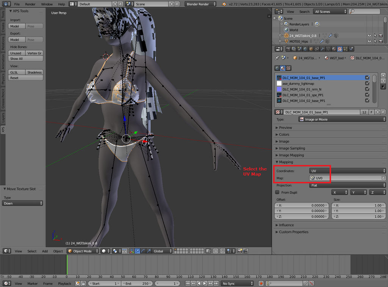This screenshot has height=287, width=388.
Task: Uncheck DLC_MOM_104_01_spe_PP1 texture slot
Action: 367,95
